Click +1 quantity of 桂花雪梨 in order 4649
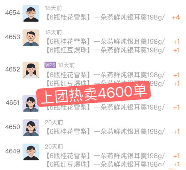The image size is (186, 170). 176,156
